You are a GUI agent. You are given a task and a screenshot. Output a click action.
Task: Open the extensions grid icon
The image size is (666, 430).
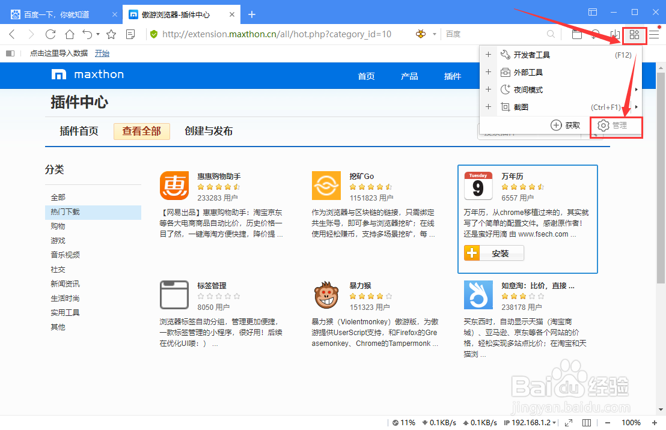coord(635,34)
